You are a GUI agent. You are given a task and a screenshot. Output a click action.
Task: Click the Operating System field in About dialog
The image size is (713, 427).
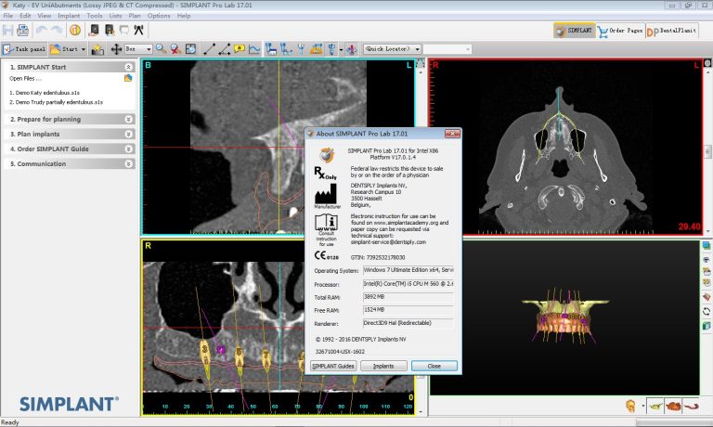tap(408, 270)
